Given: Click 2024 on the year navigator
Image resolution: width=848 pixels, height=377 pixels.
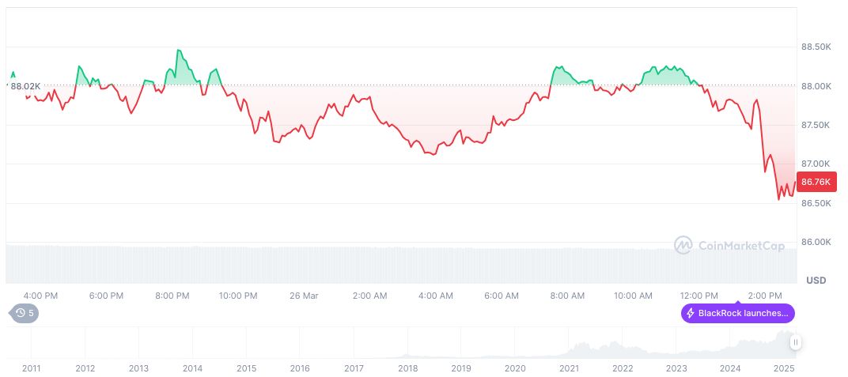Looking at the screenshot, I should (x=730, y=368).
